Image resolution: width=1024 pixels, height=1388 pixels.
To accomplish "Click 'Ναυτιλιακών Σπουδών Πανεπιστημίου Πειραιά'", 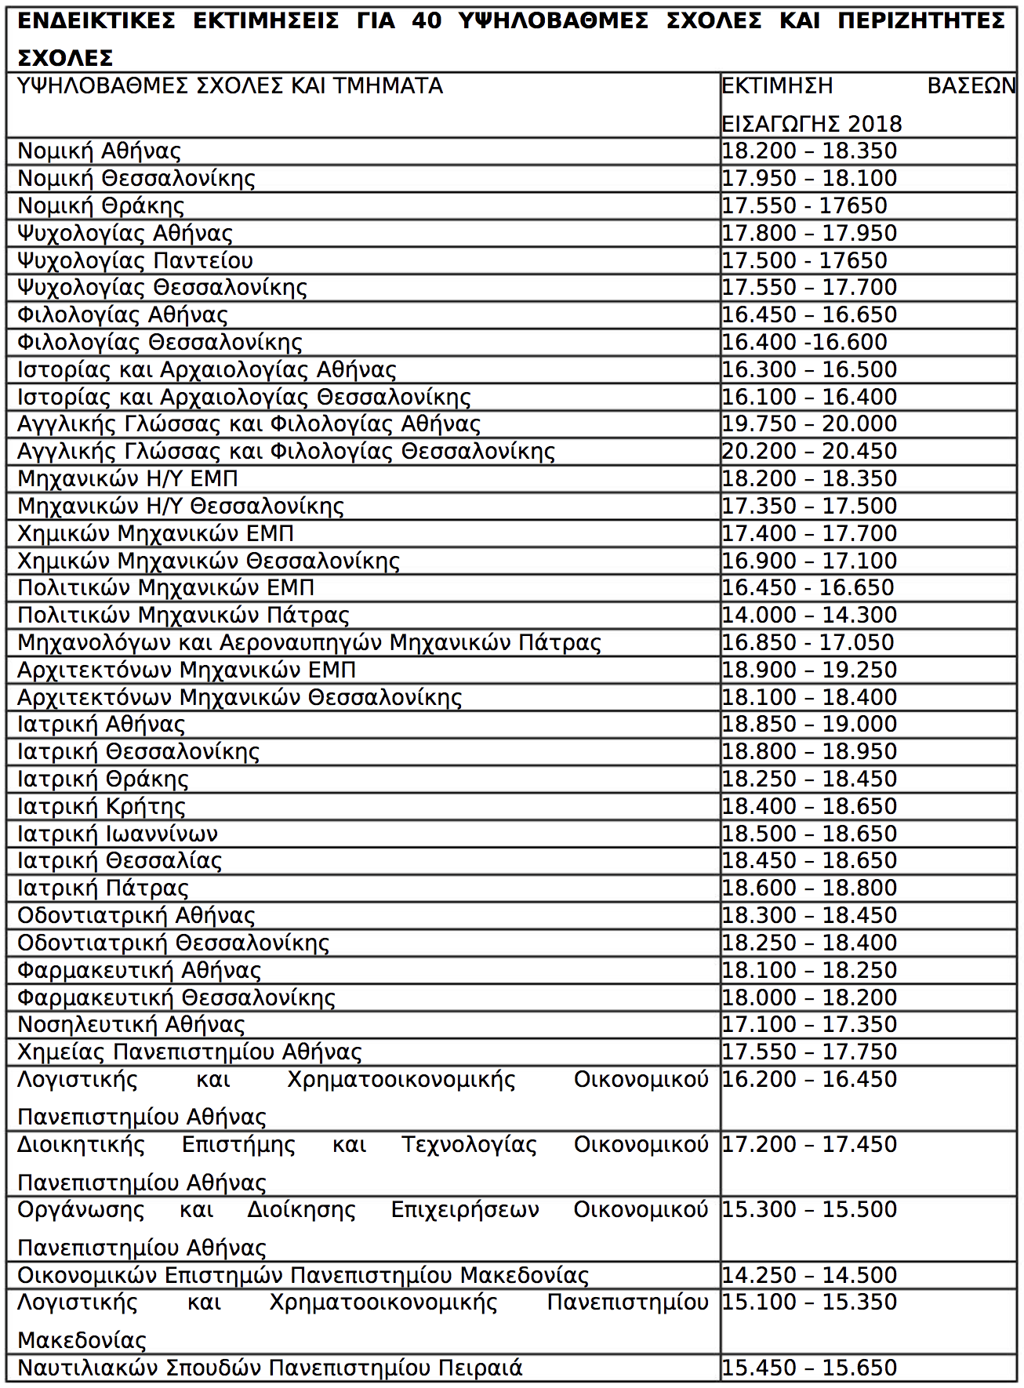I will (x=270, y=1368).
